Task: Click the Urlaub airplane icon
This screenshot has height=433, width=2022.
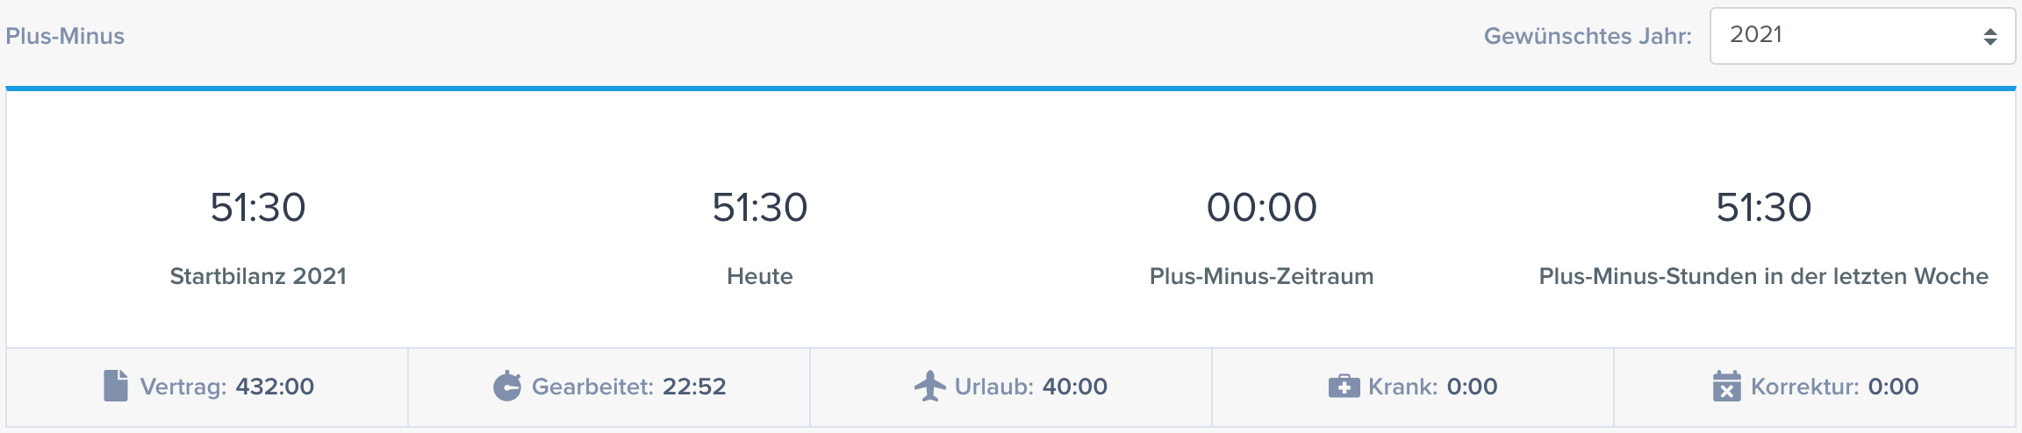Action: click(930, 386)
